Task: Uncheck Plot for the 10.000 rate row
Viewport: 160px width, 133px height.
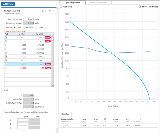Action: point(6,45)
